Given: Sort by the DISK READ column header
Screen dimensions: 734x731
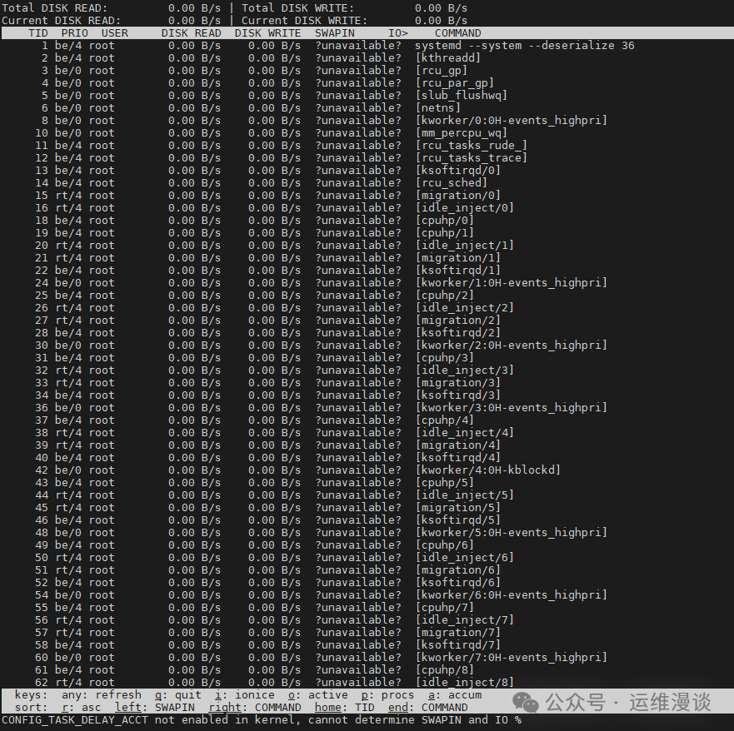Looking at the screenshot, I should click(192, 32).
